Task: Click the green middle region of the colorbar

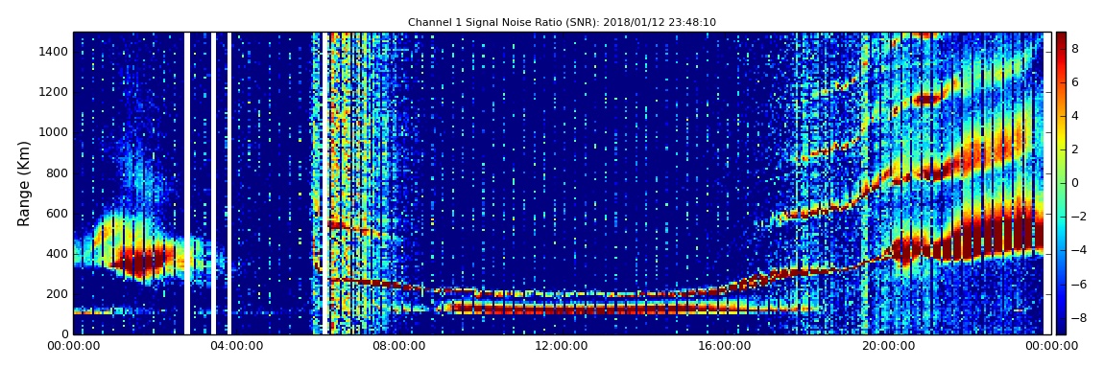Action: coord(1061,184)
